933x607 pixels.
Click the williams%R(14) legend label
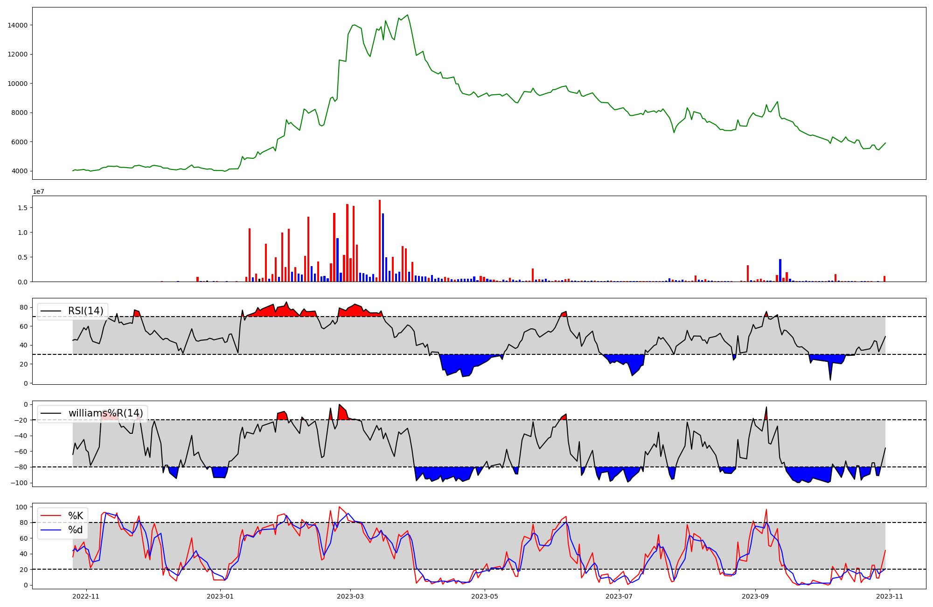pyautogui.click(x=105, y=413)
